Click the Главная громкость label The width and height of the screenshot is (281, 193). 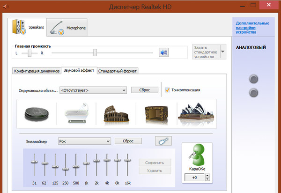(x=33, y=46)
